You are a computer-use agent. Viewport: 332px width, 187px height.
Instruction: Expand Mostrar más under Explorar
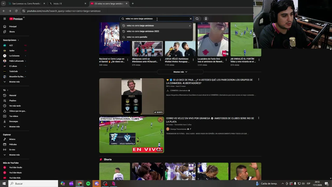pos(14,155)
